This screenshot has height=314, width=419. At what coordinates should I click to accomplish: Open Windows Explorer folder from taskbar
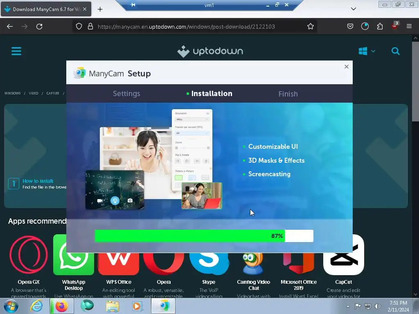113,306
